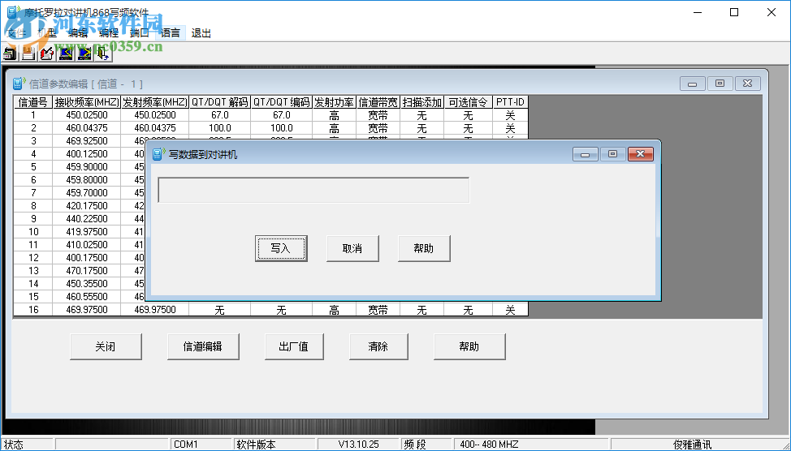Select receive frequency 420.17500 of channel 8

click(87, 205)
